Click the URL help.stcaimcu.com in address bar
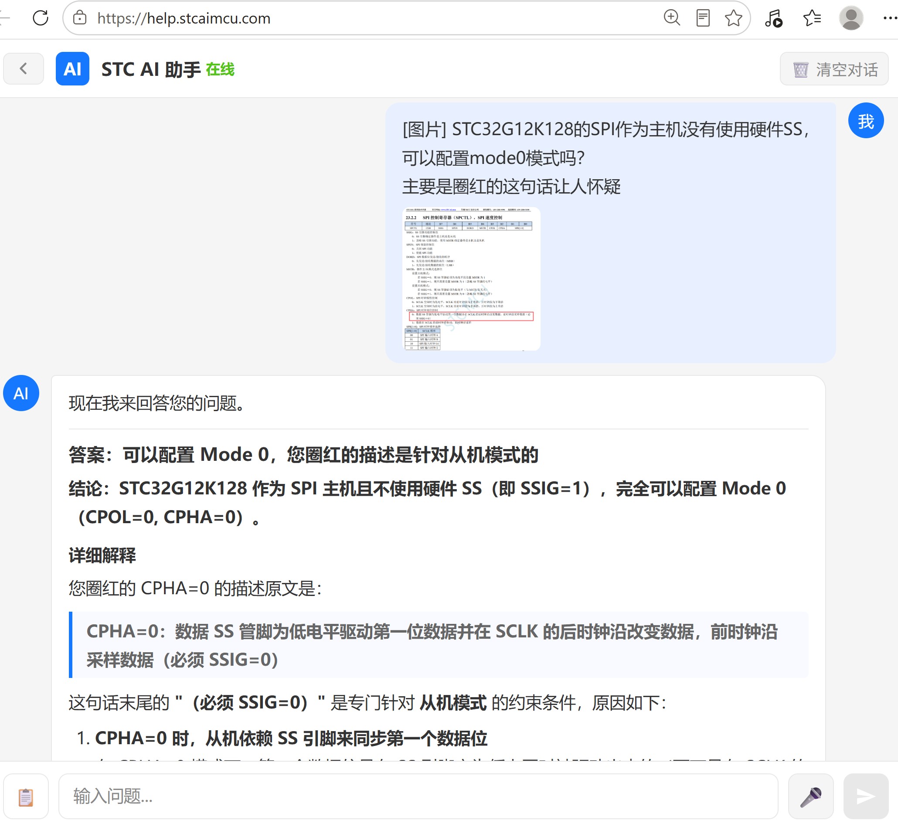 [184, 18]
